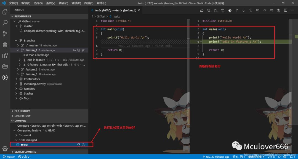298x159 pixels.
Task: Open More Actions ellipsis in editor toolbar
Action: click(x=292, y=10)
